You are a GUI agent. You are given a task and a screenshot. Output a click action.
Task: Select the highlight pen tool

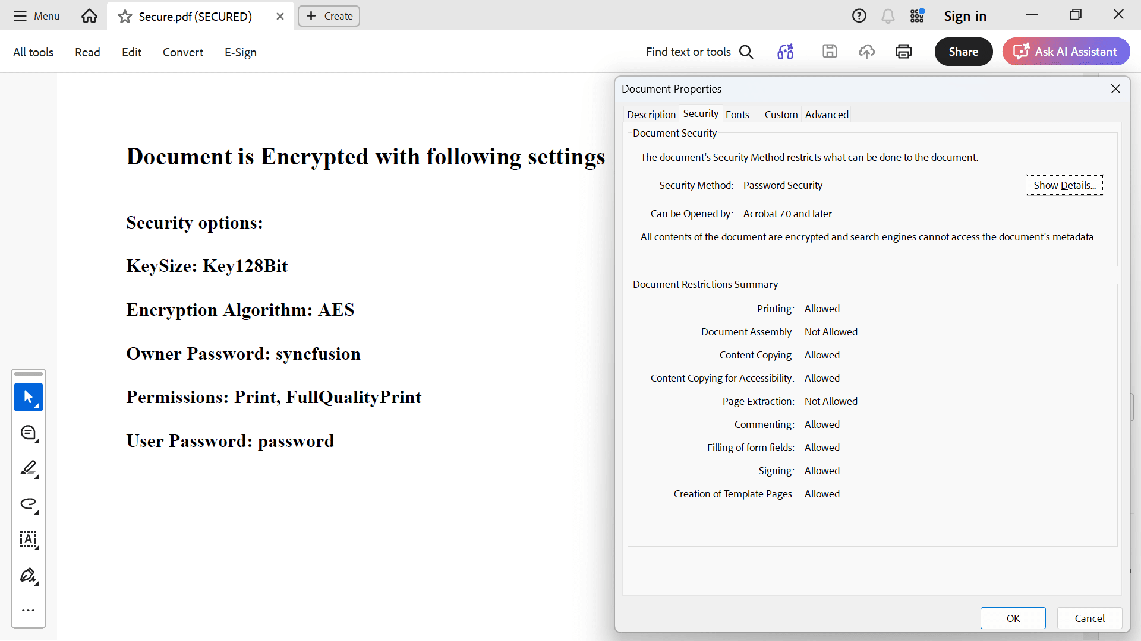29,469
